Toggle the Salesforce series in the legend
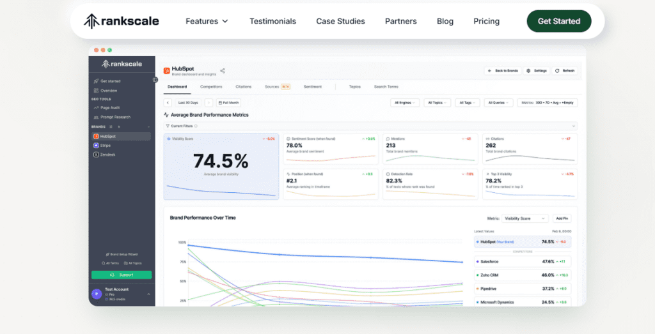This screenshot has width=655, height=334. [523, 262]
